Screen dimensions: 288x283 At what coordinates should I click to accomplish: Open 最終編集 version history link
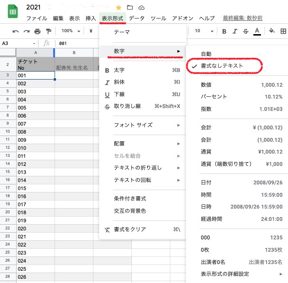(x=243, y=18)
